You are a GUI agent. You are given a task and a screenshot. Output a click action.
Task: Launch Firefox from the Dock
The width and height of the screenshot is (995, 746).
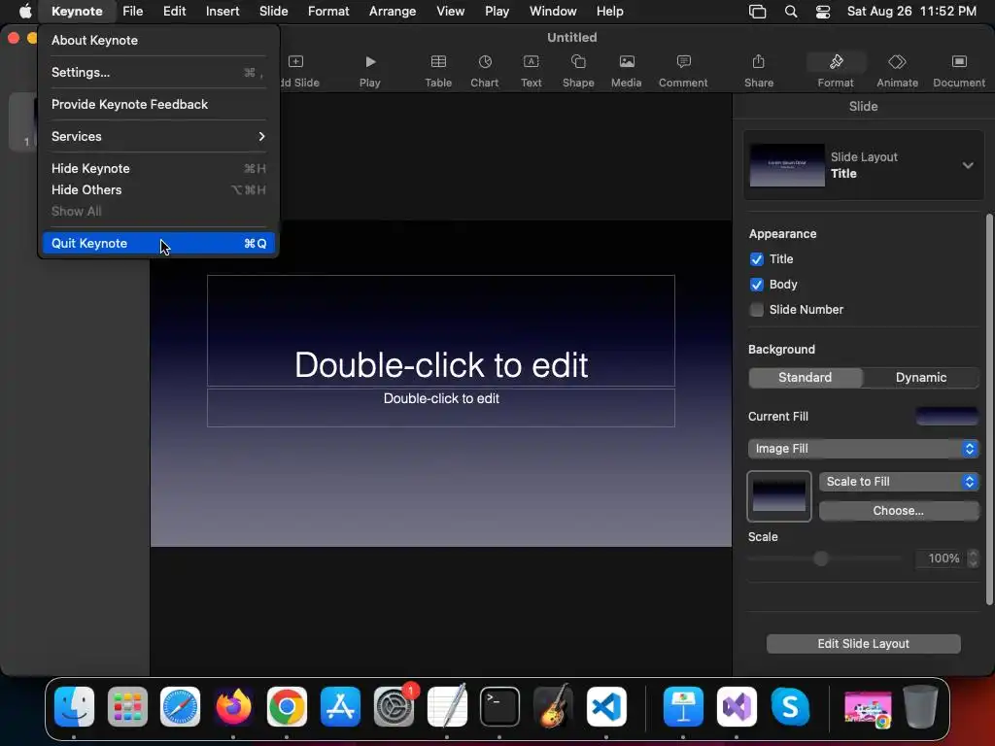[233, 707]
